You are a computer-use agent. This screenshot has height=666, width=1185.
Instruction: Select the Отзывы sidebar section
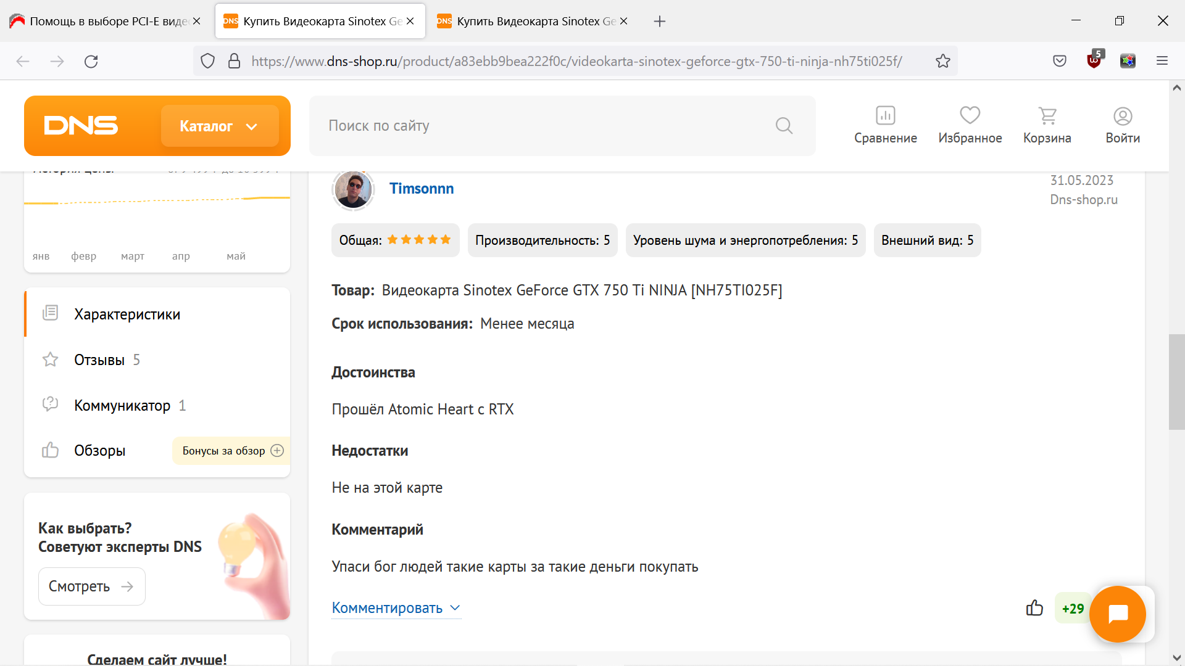tap(99, 360)
